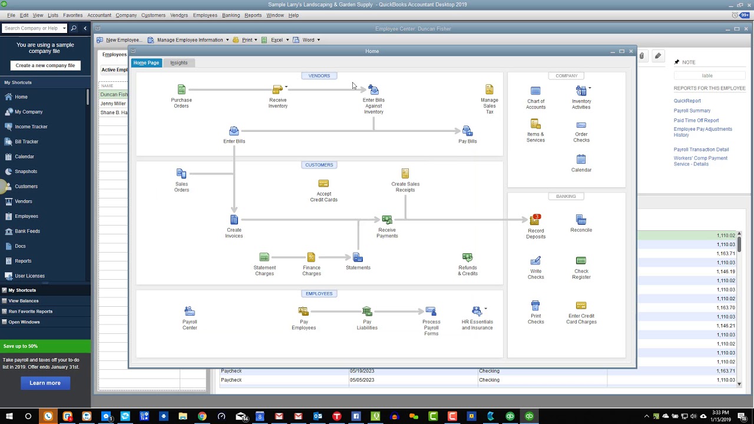Click the Items & Services icon
The image size is (754, 424).
(x=535, y=124)
